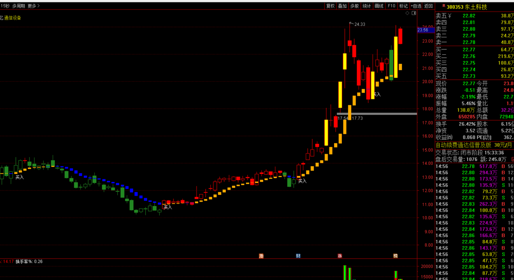Open the 统计 statistics tool

click(367, 6)
